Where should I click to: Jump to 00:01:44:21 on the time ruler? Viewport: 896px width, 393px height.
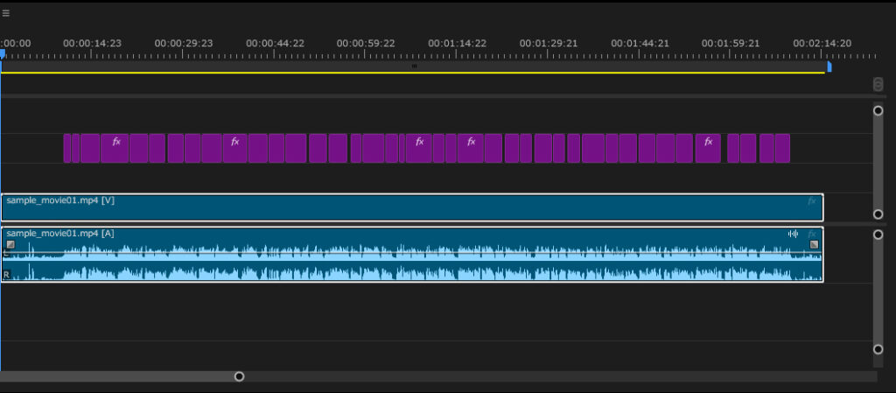pyautogui.click(x=640, y=44)
